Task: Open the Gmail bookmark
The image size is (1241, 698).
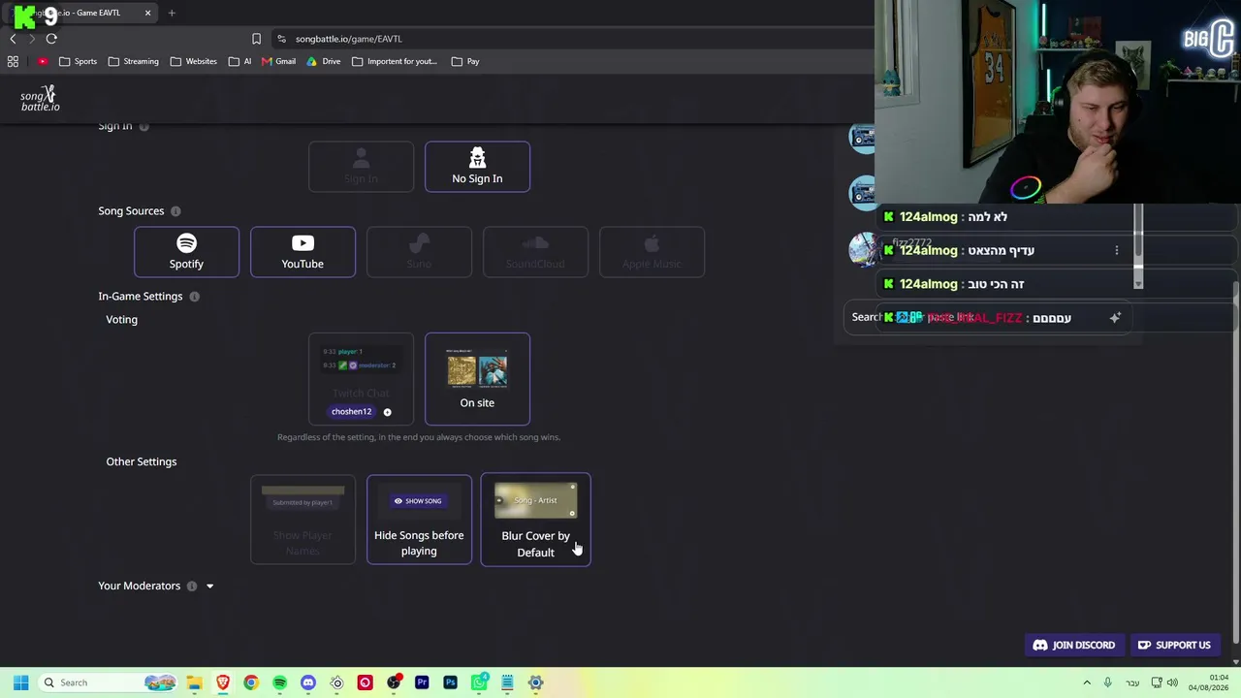Action: point(278,61)
